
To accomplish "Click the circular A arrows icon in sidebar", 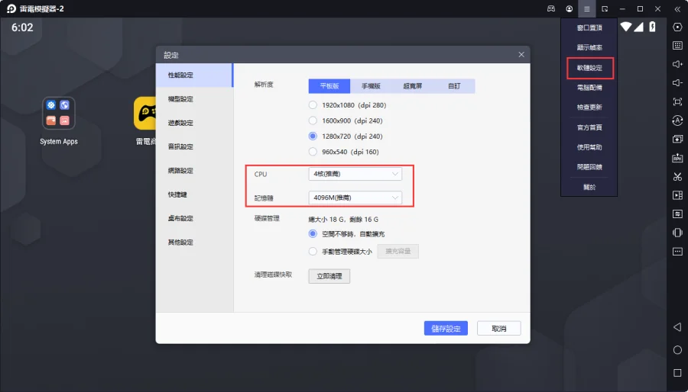I will (677, 120).
